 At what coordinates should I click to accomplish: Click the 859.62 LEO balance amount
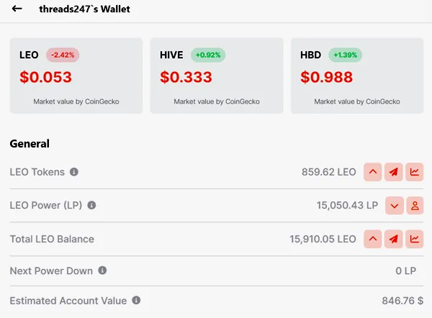click(329, 172)
